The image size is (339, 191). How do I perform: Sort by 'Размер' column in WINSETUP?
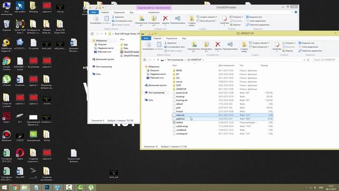point(264,65)
